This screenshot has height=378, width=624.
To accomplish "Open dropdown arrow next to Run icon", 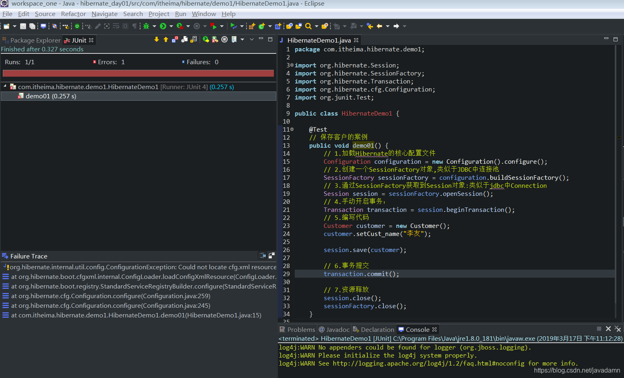I will click(171, 26).
